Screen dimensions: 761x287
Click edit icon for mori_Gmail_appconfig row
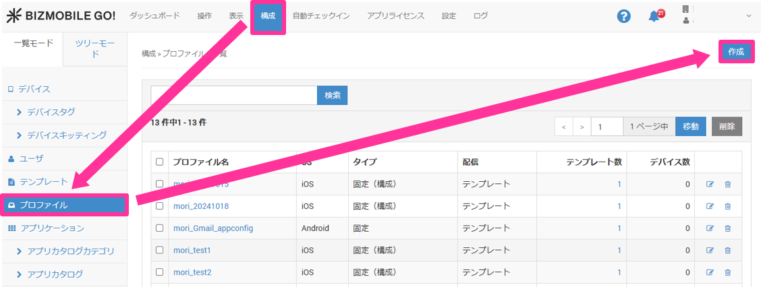710,228
